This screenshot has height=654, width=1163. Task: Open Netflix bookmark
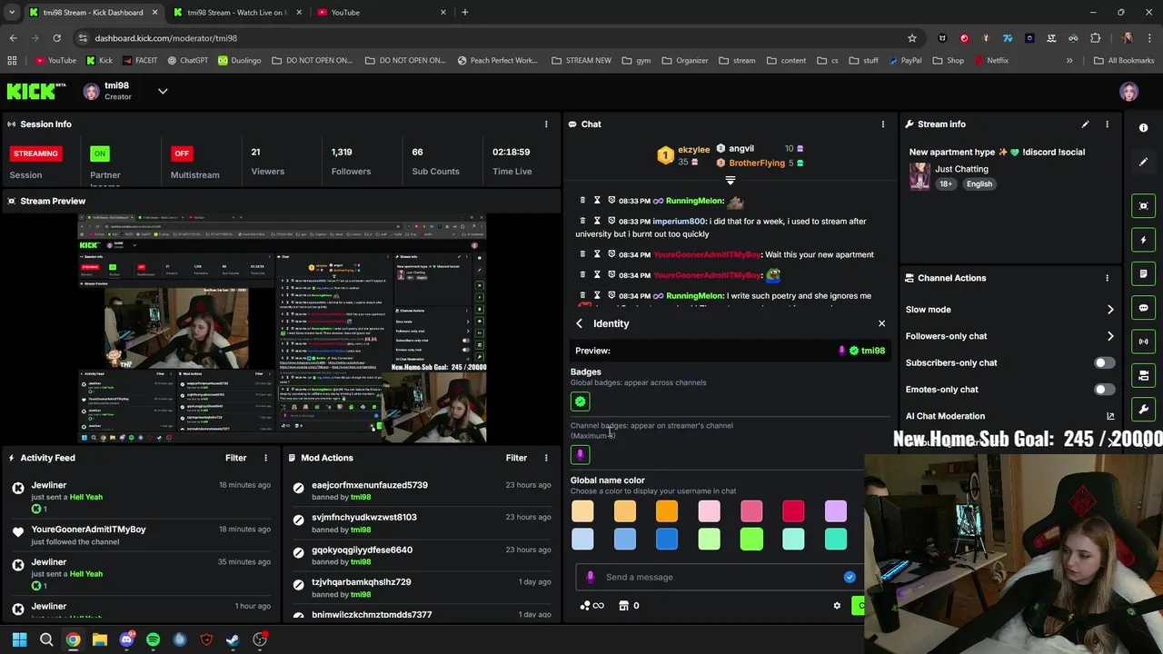coord(990,61)
